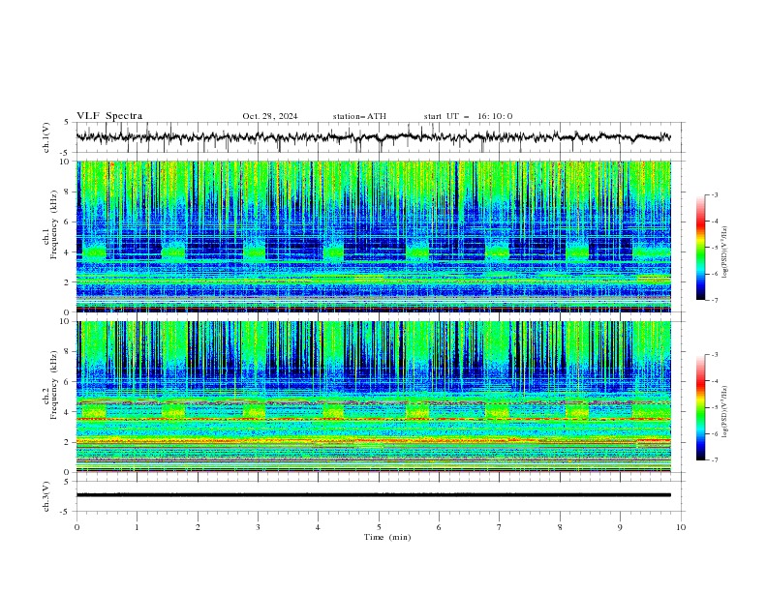Click the lower "log(PSD)(V²/Hz)" colorbar label
The image size is (767, 592).
[724, 411]
